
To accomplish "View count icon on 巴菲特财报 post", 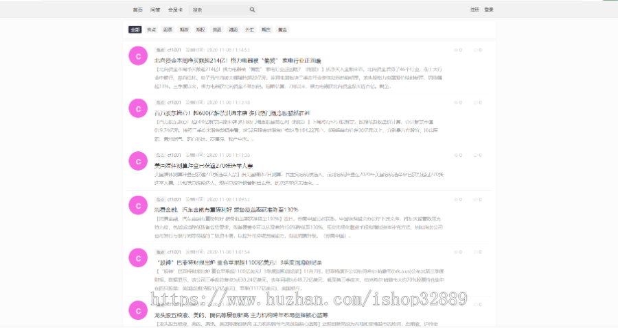I will (x=456, y=252).
